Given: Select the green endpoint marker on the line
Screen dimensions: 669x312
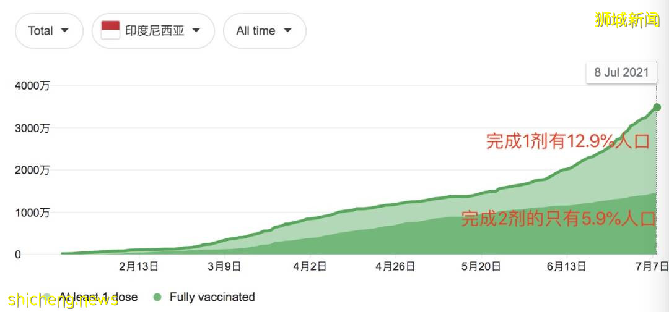Looking at the screenshot, I should 657,108.
